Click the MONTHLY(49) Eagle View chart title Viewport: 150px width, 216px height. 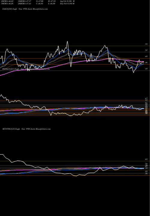click(x=26, y=129)
